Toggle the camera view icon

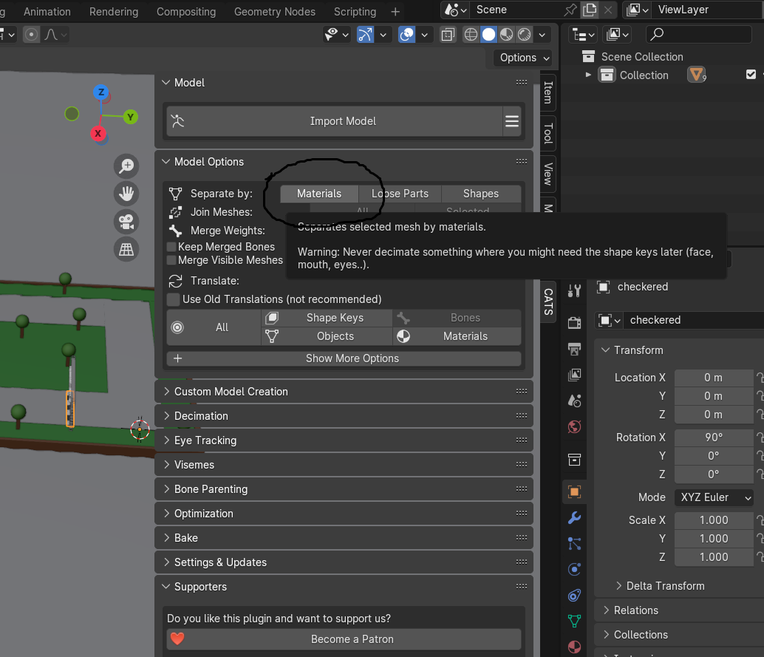[x=126, y=222]
